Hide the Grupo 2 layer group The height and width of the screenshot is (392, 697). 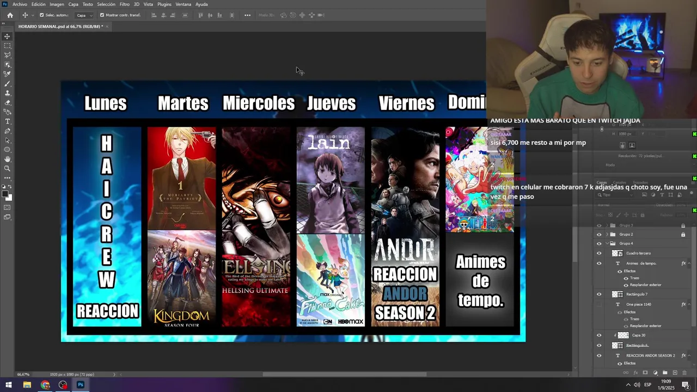(x=599, y=235)
